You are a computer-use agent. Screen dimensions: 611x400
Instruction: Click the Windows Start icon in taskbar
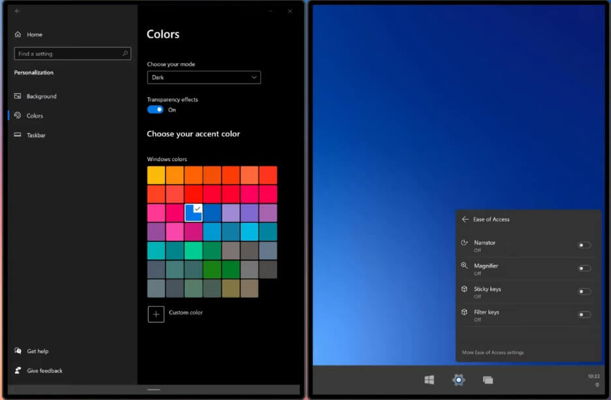(x=429, y=380)
